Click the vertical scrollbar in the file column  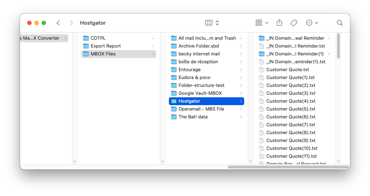(x=338, y=46)
